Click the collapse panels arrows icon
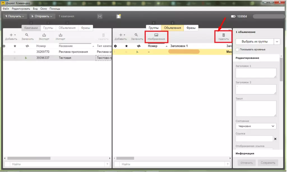Screen dimensions: 287x172 pos(100,17)
